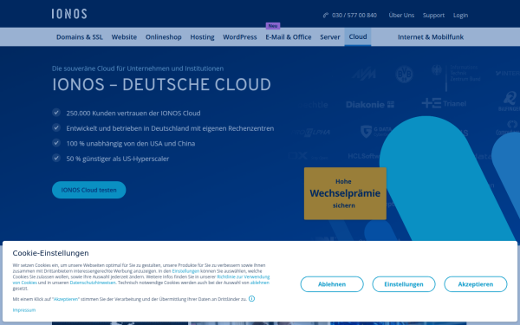The image size is (520, 325).
Task: Open Internet & Mobilfunk menu
Action: pos(431,37)
